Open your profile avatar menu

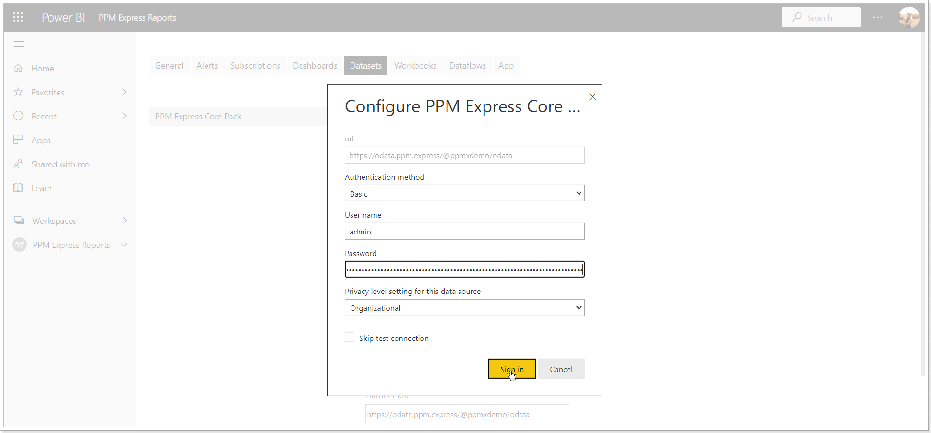909,17
